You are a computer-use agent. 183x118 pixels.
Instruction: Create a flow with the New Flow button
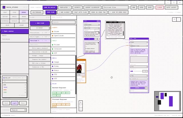(x=40, y=23)
